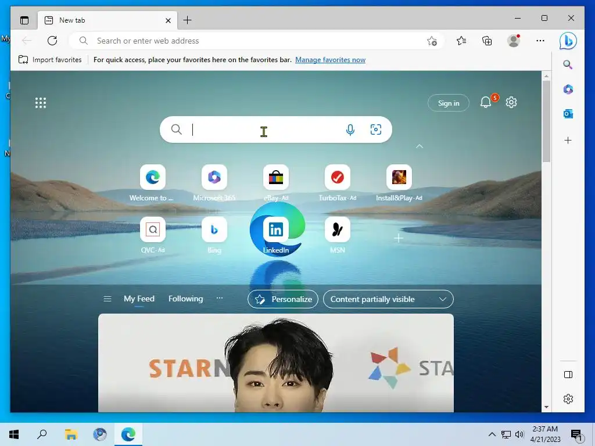Open the Favorites list icon
This screenshot has width=595, height=446.
coord(461,41)
